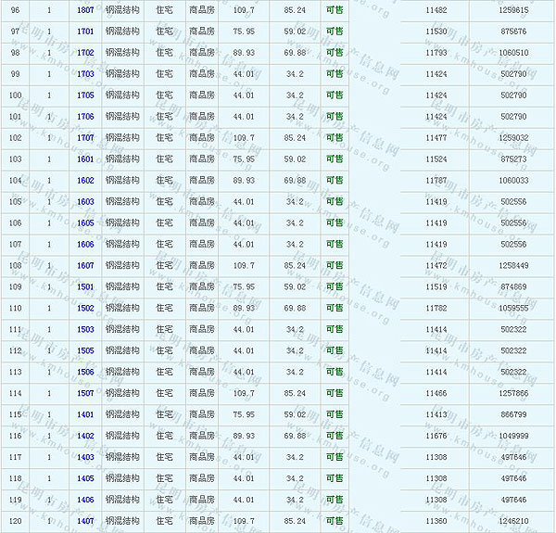Image resolution: width=556 pixels, height=533 pixels.
Task: Click the room 1701 link
Action: point(85,31)
